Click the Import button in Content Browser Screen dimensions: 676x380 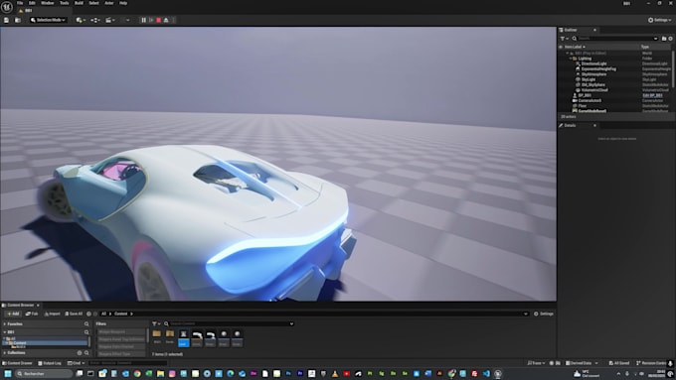[x=52, y=314]
